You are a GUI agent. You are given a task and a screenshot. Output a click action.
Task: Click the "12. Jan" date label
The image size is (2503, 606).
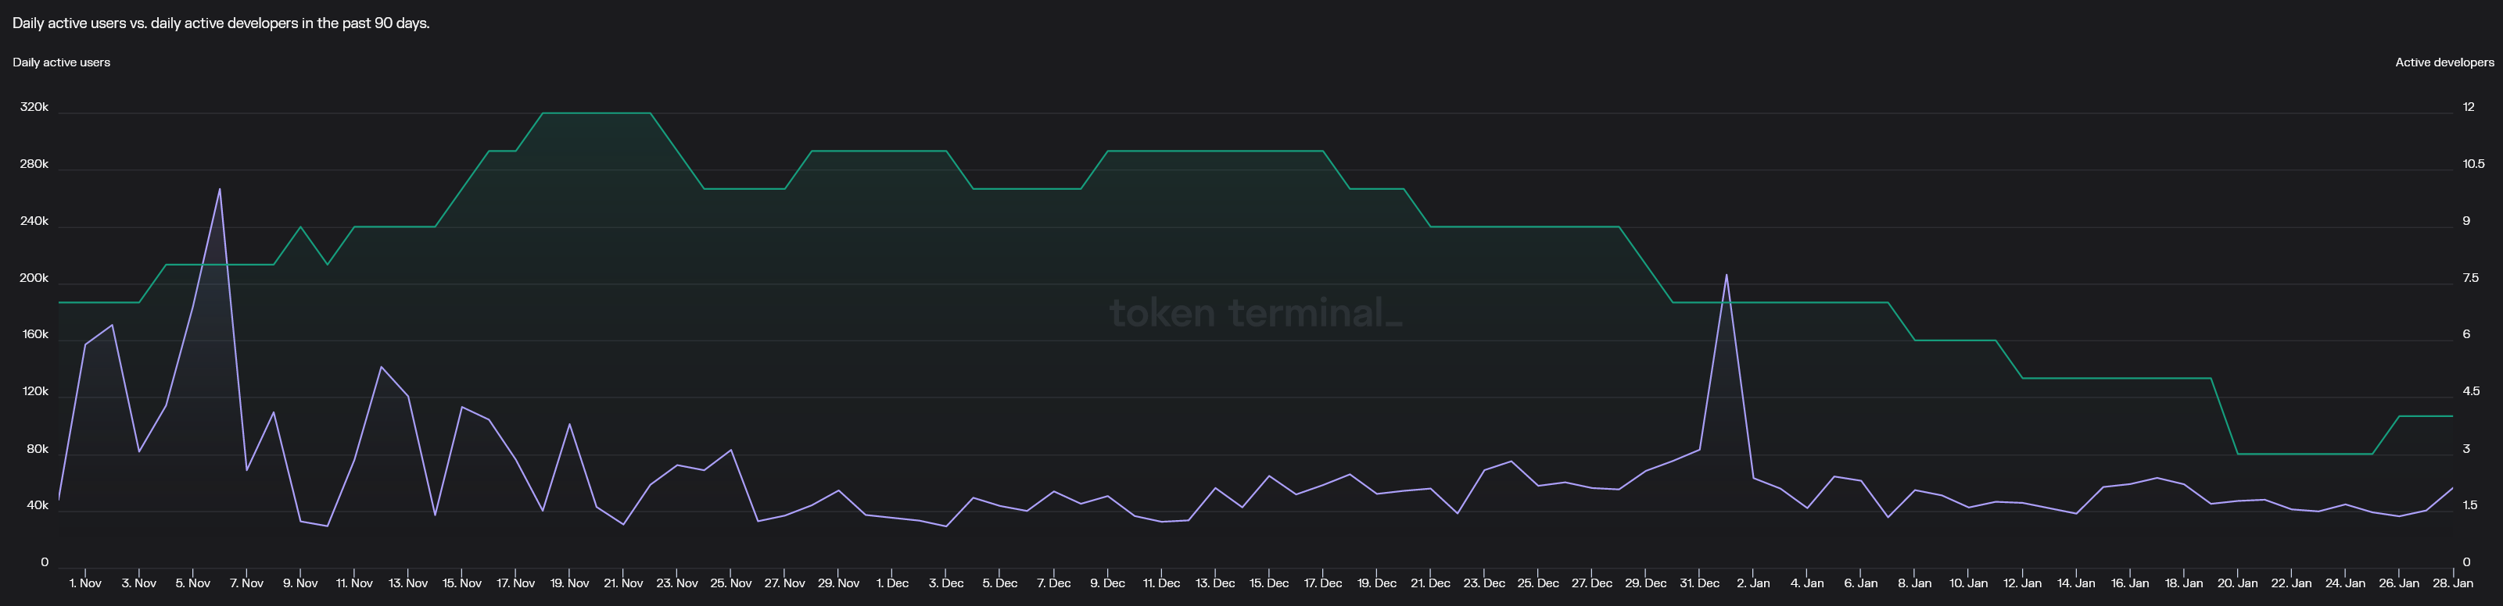click(x=2022, y=583)
